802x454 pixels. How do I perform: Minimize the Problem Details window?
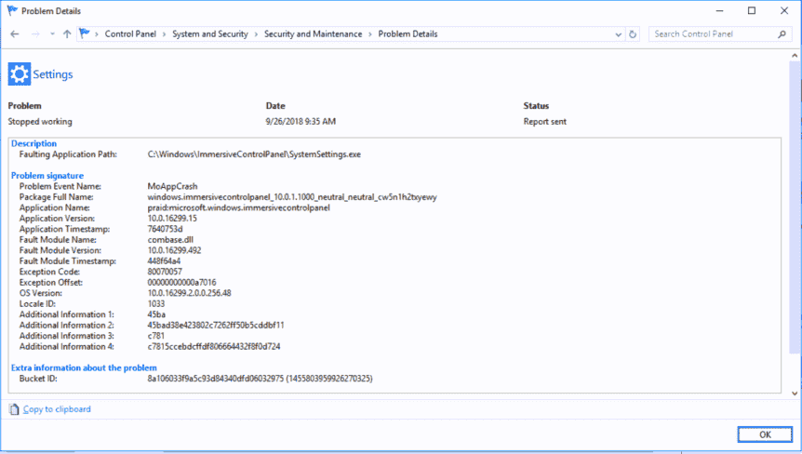tap(719, 11)
